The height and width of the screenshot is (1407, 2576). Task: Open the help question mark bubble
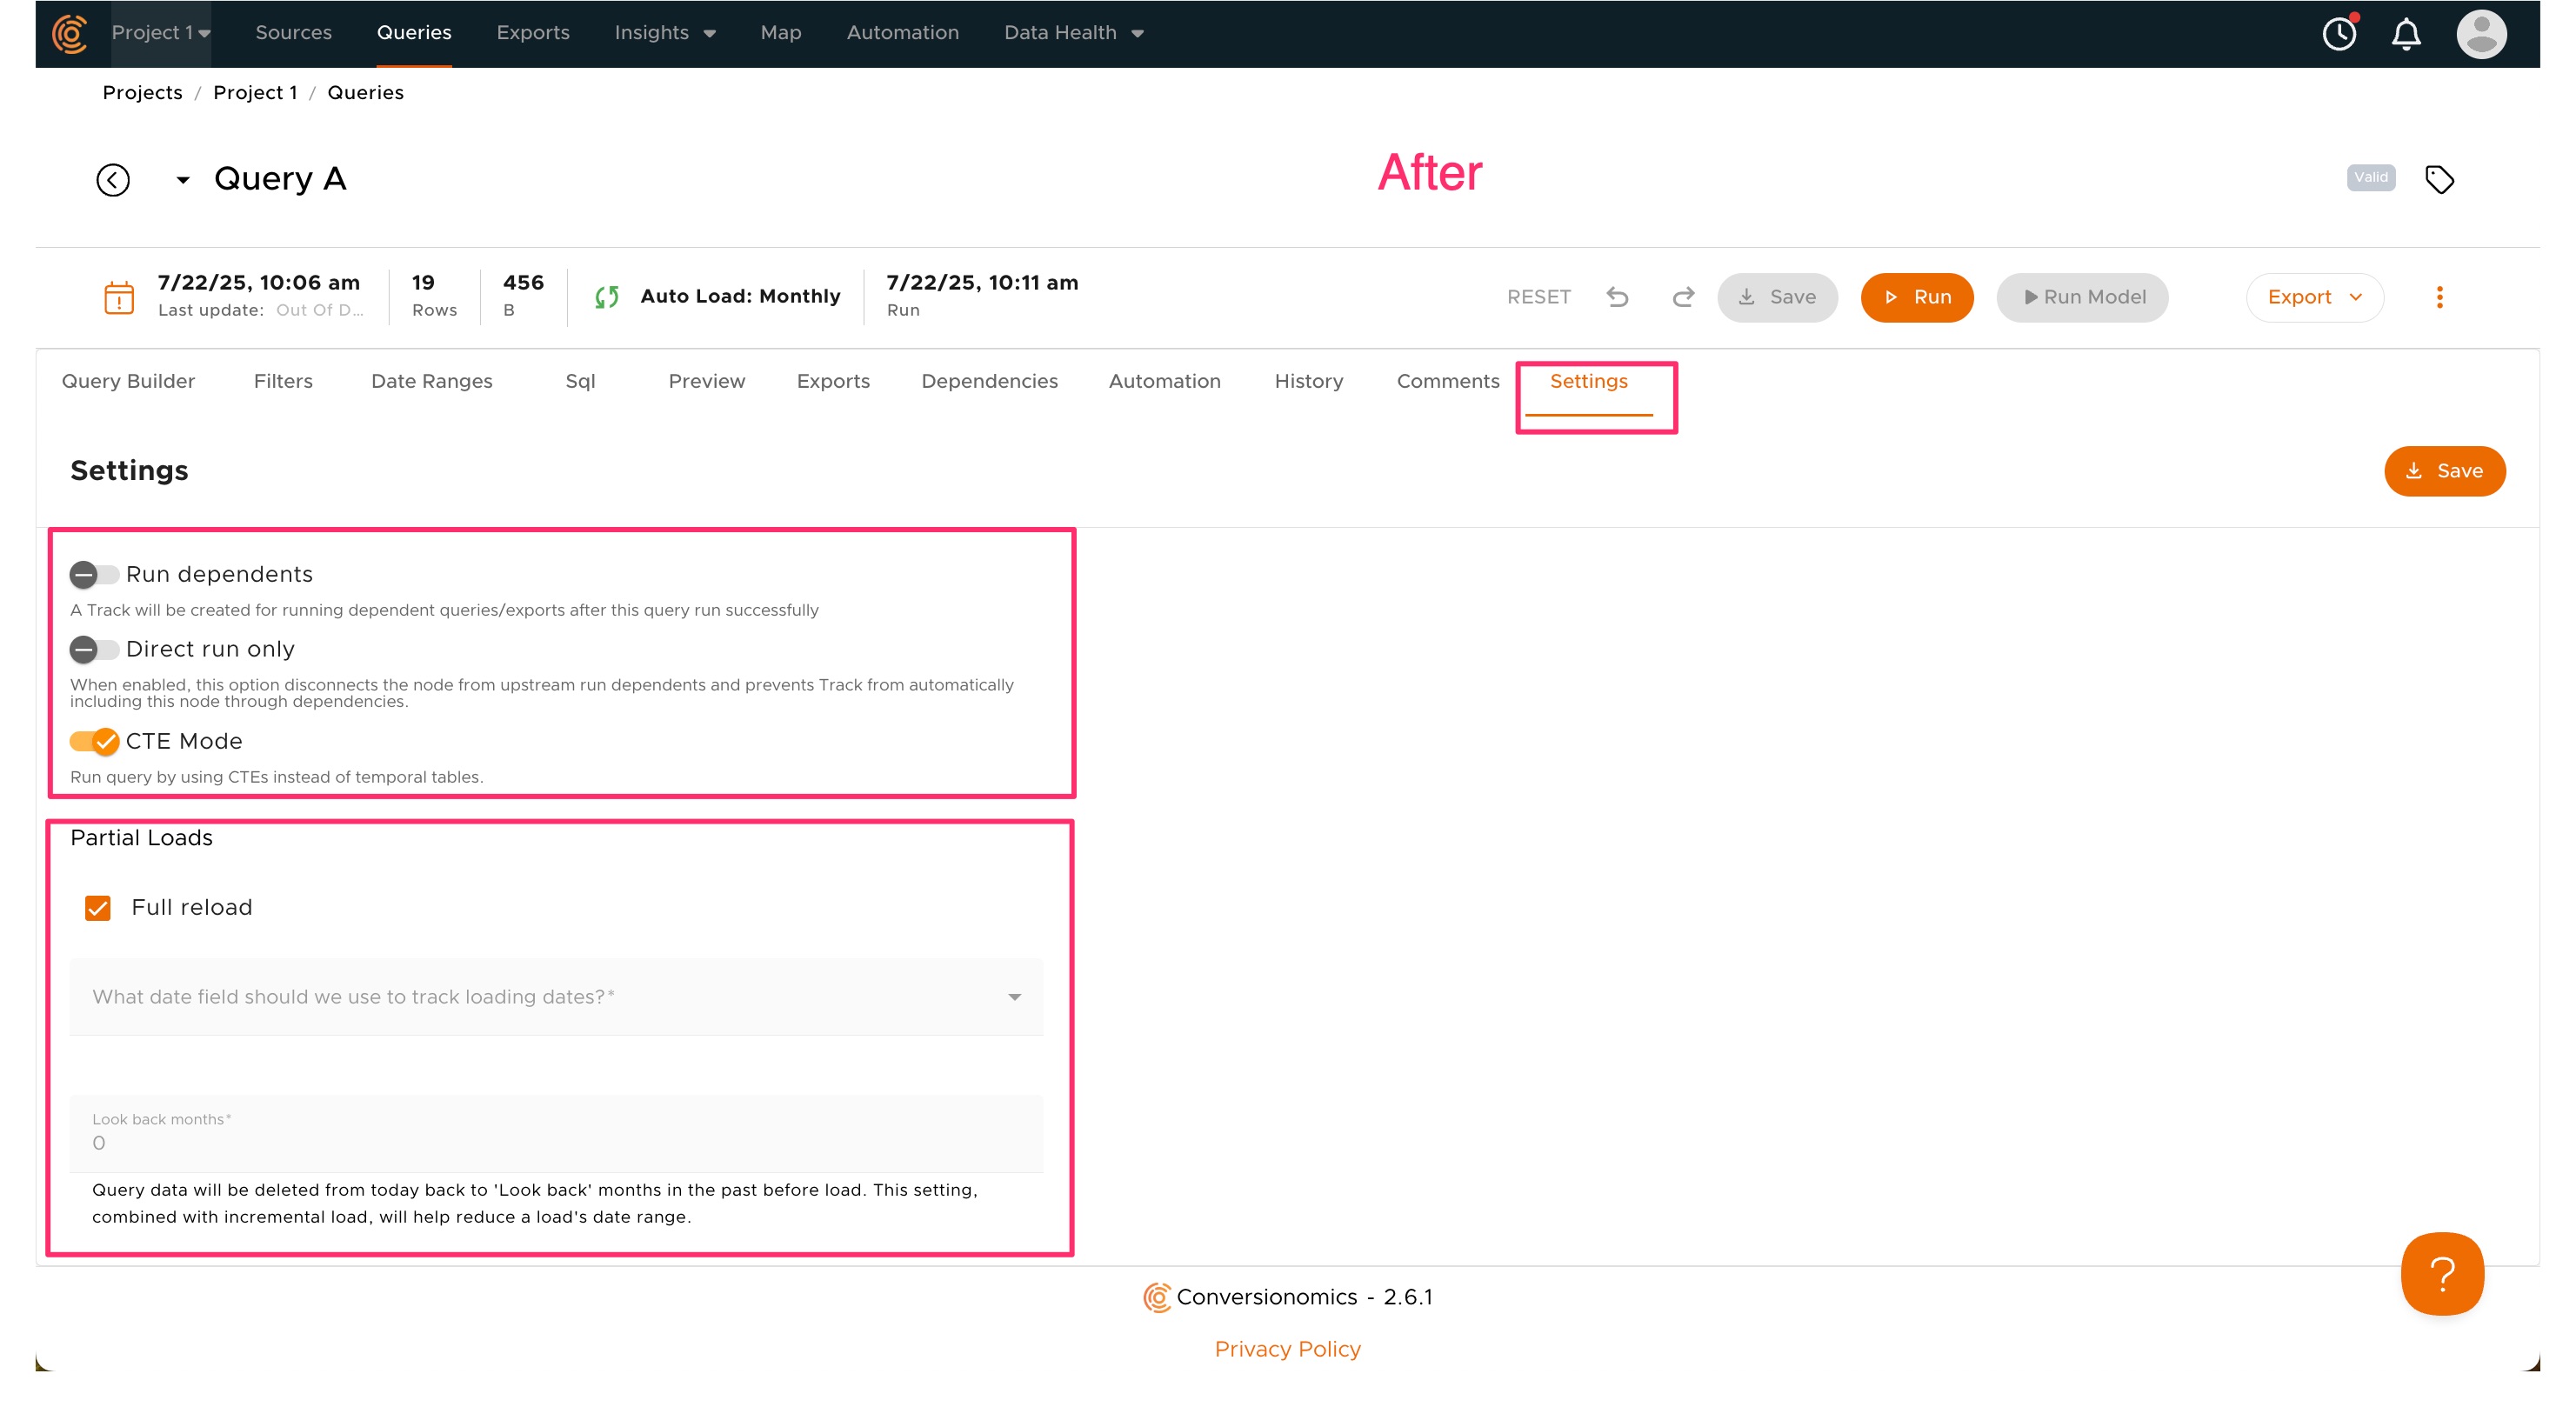(x=2443, y=1273)
